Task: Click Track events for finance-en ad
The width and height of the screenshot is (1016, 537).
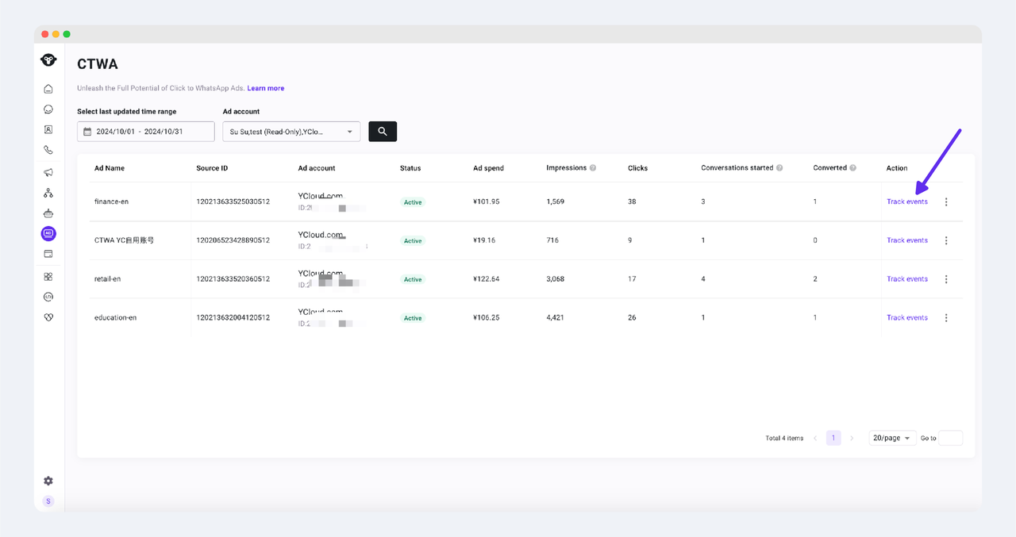Action: [x=906, y=202]
